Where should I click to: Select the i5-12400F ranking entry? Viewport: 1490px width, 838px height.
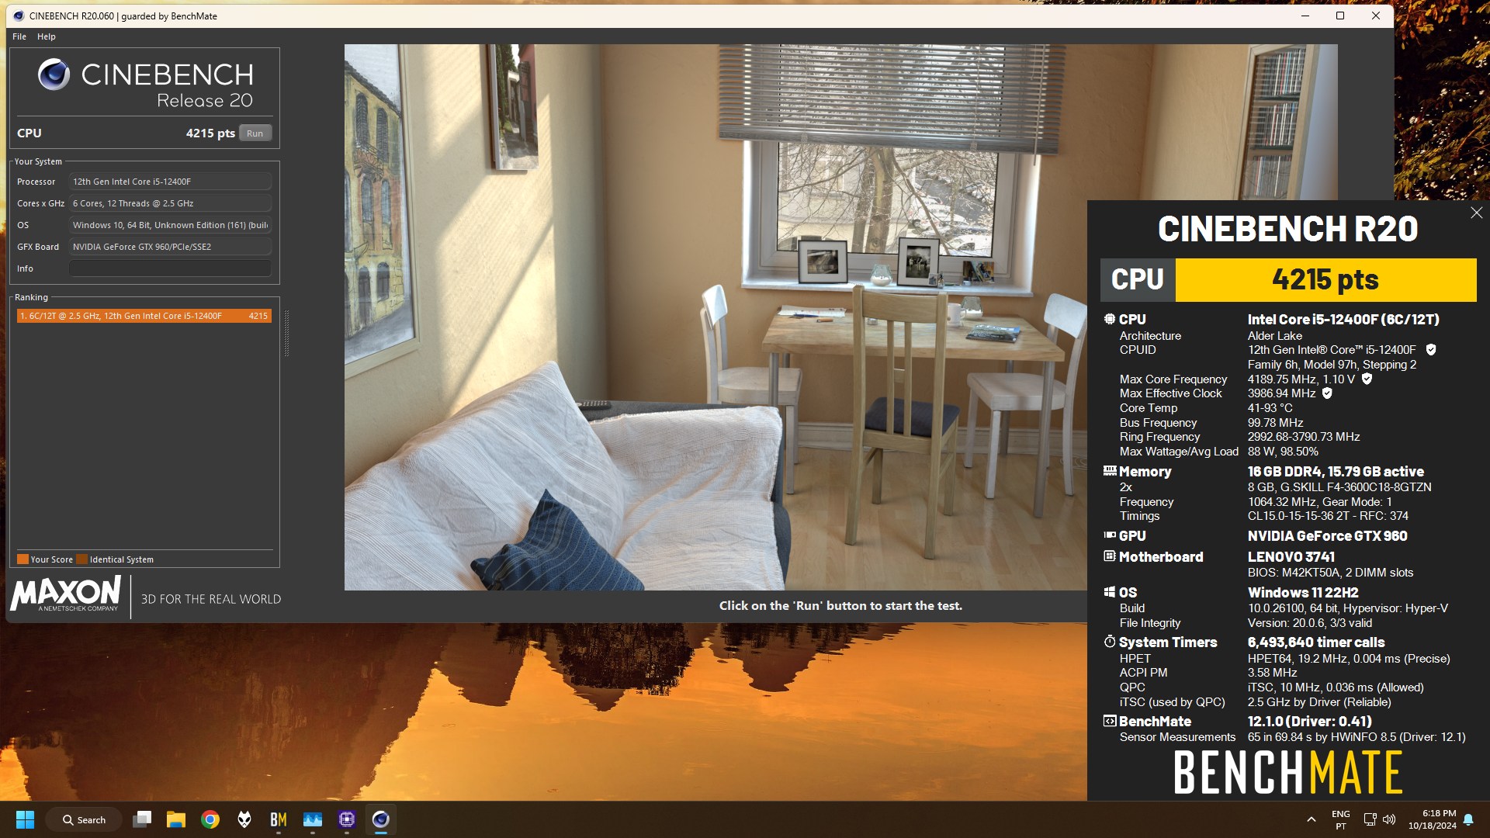coord(144,316)
